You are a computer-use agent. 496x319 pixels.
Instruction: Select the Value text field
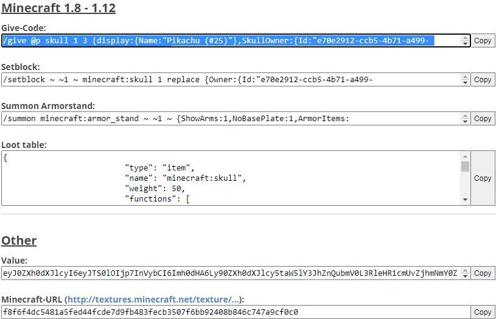[236, 273]
